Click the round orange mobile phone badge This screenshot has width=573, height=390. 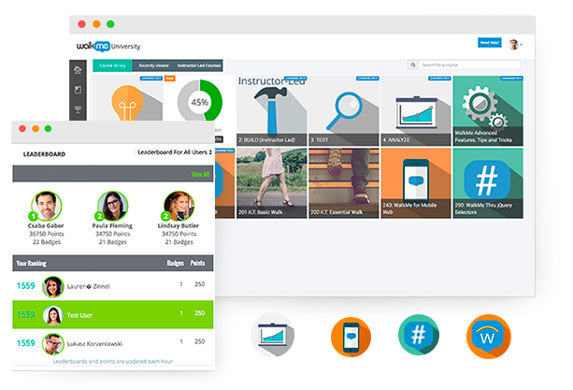pyautogui.click(x=351, y=337)
